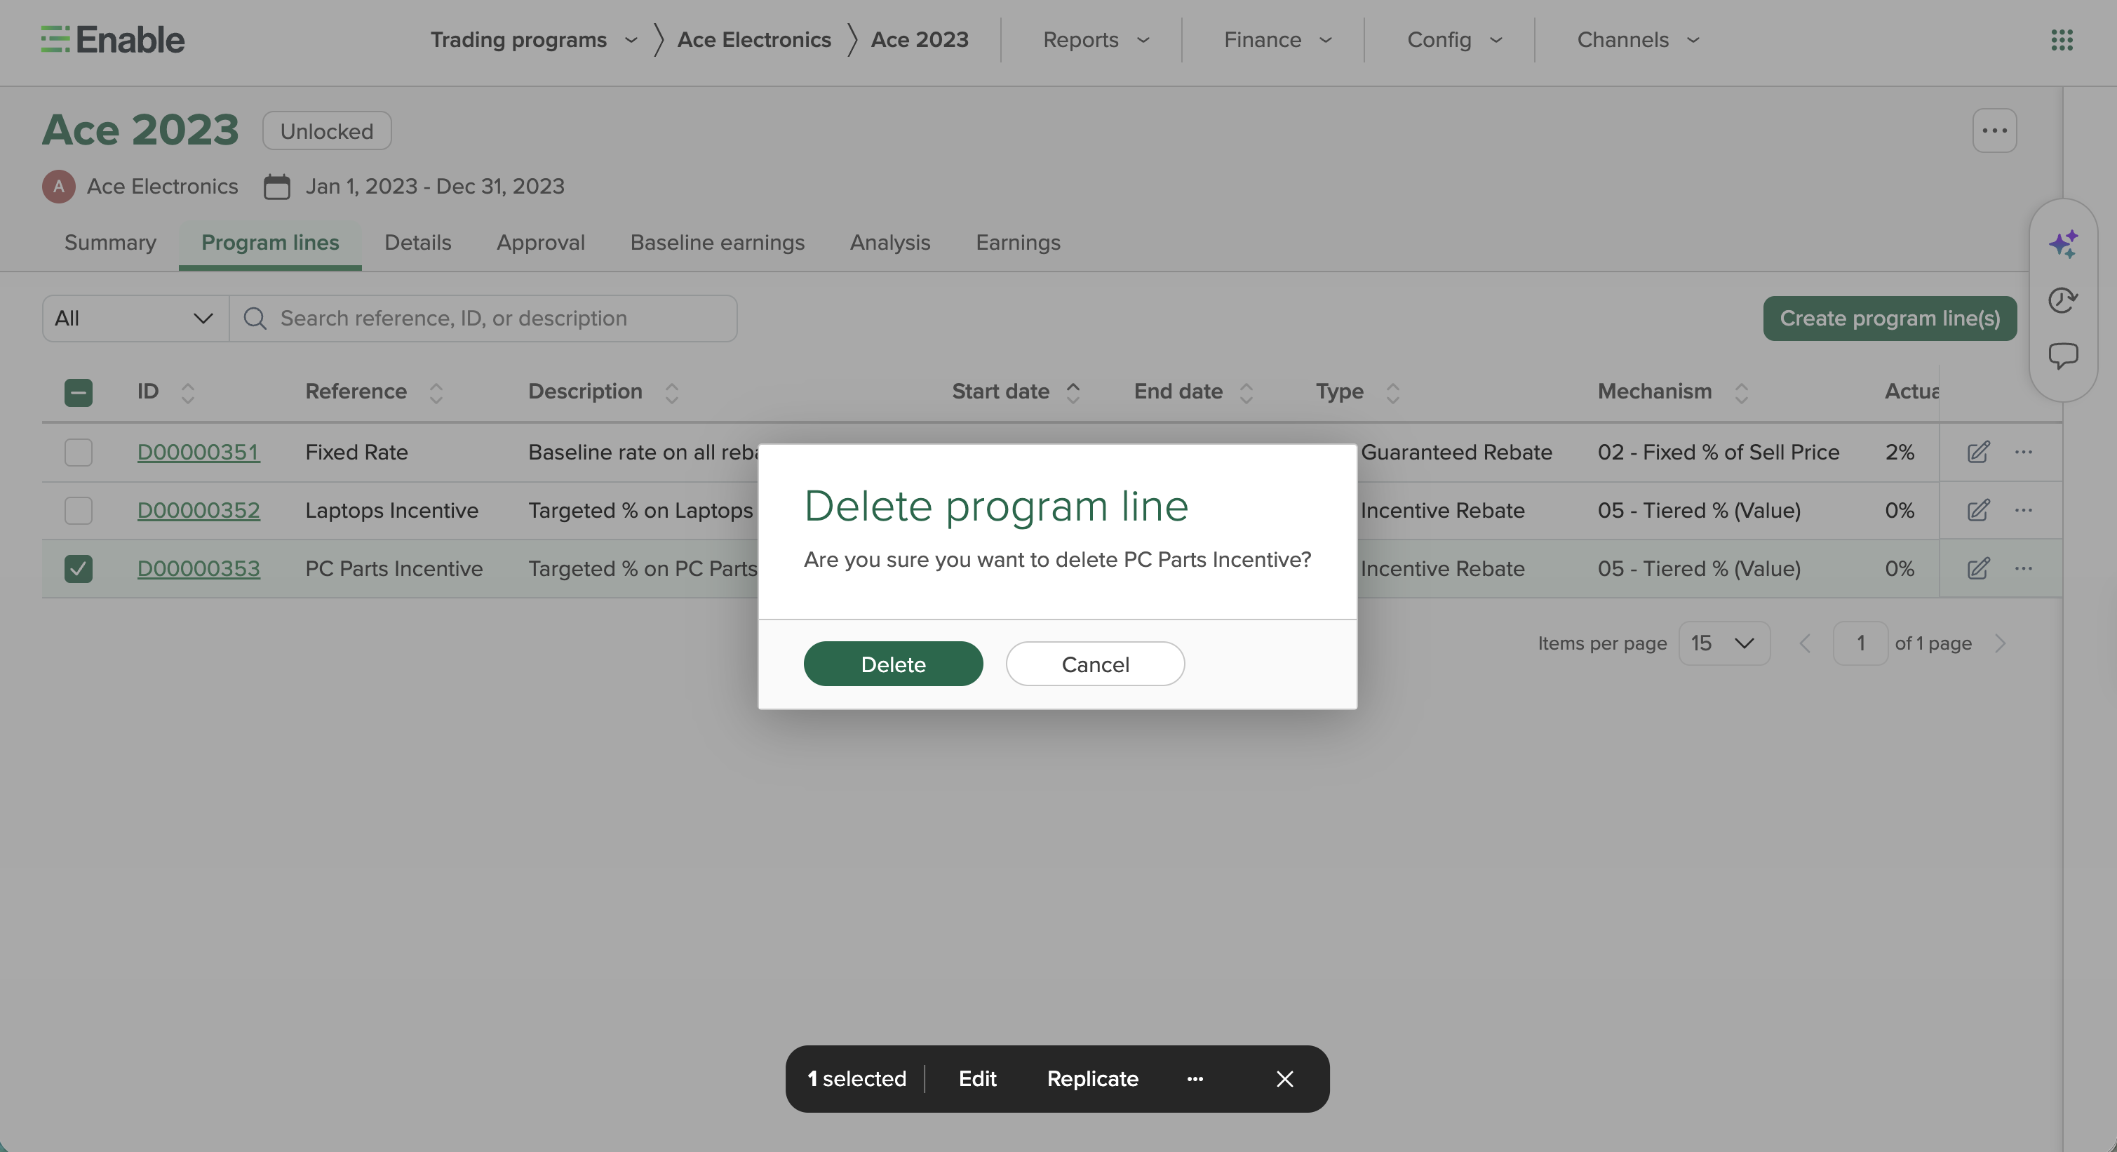The width and height of the screenshot is (2117, 1152).
Task: Edit the Fixed Rate row via pencil icon
Action: pyautogui.click(x=1978, y=452)
